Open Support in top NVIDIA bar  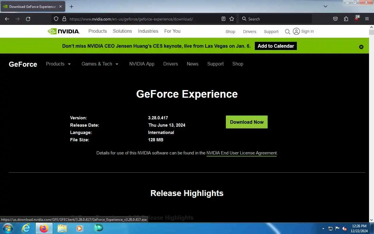pyautogui.click(x=271, y=32)
